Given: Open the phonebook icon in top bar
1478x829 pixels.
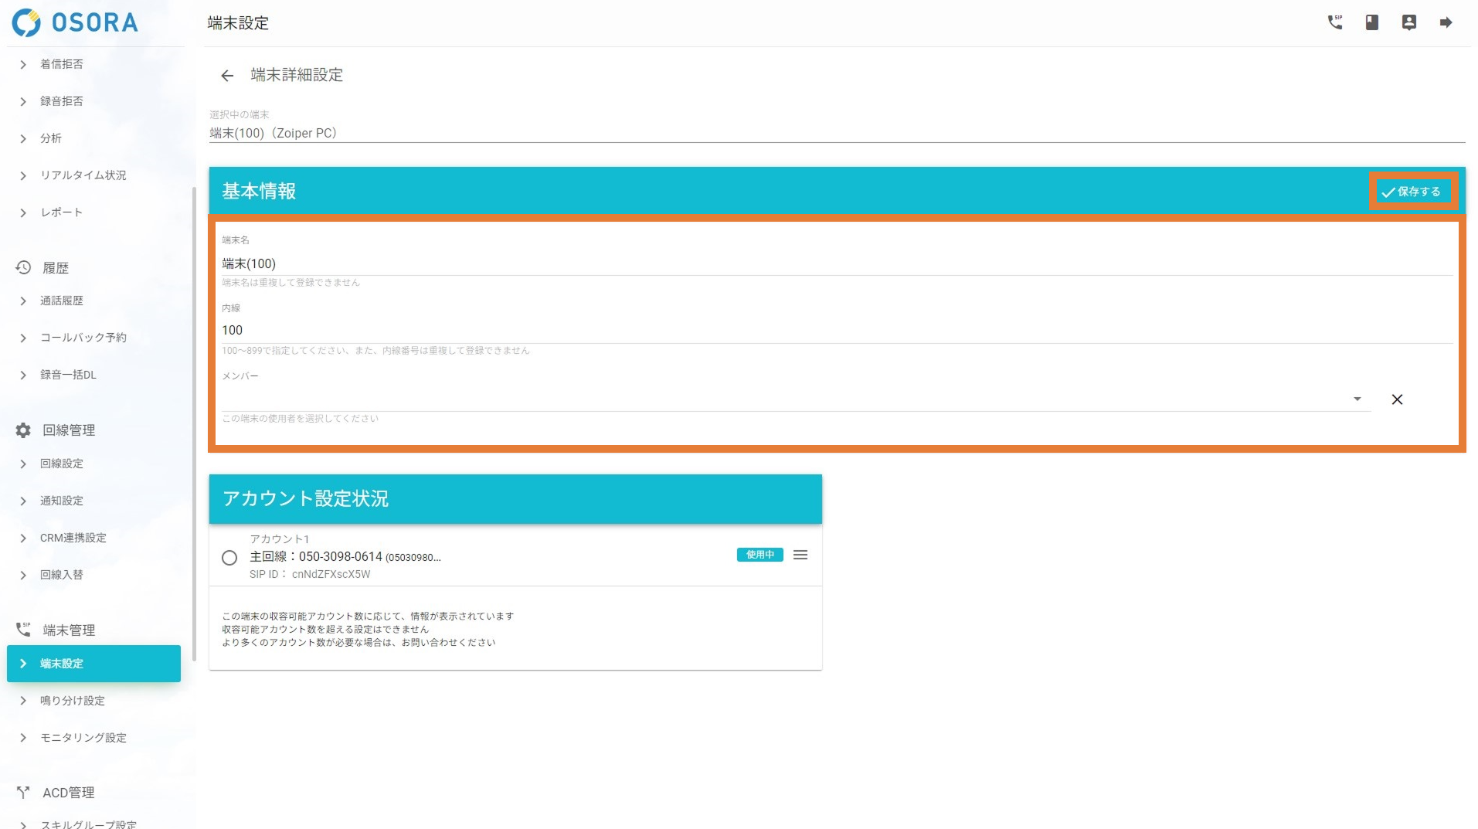Looking at the screenshot, I should click(1371, 22).
